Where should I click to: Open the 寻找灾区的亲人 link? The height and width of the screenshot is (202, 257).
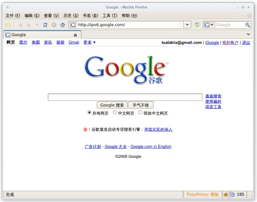(x=158, y=130)
